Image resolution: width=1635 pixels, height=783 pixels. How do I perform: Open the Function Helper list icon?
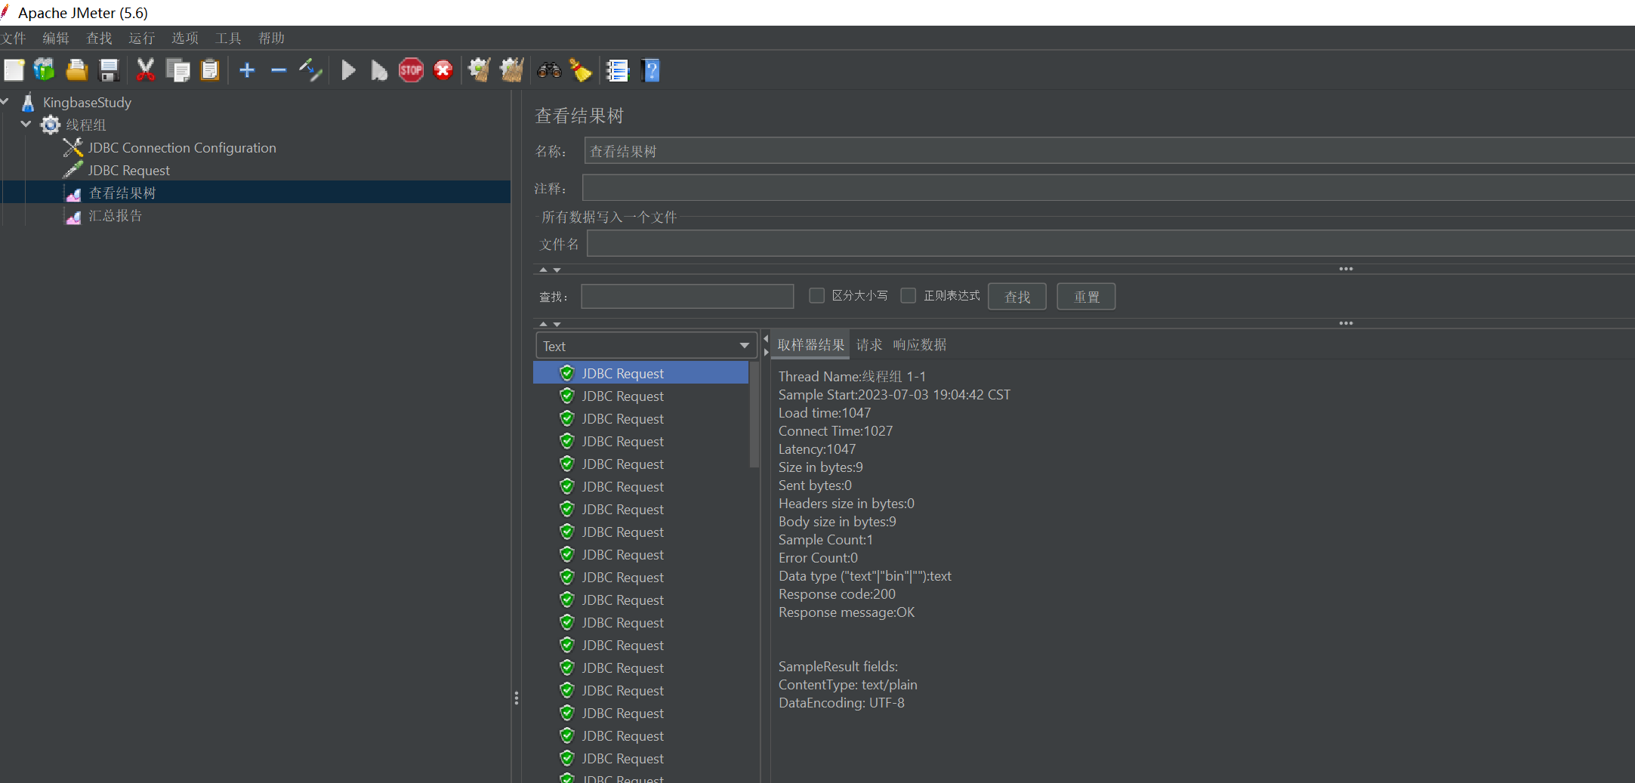pyautogui.click(x=618, y=70)
